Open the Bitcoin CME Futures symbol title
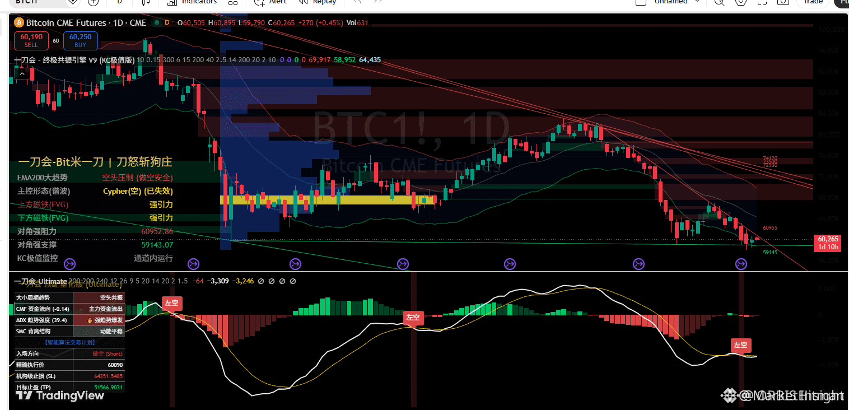The image size is (849, 410). pyautogui.click(x=86, y=23)
